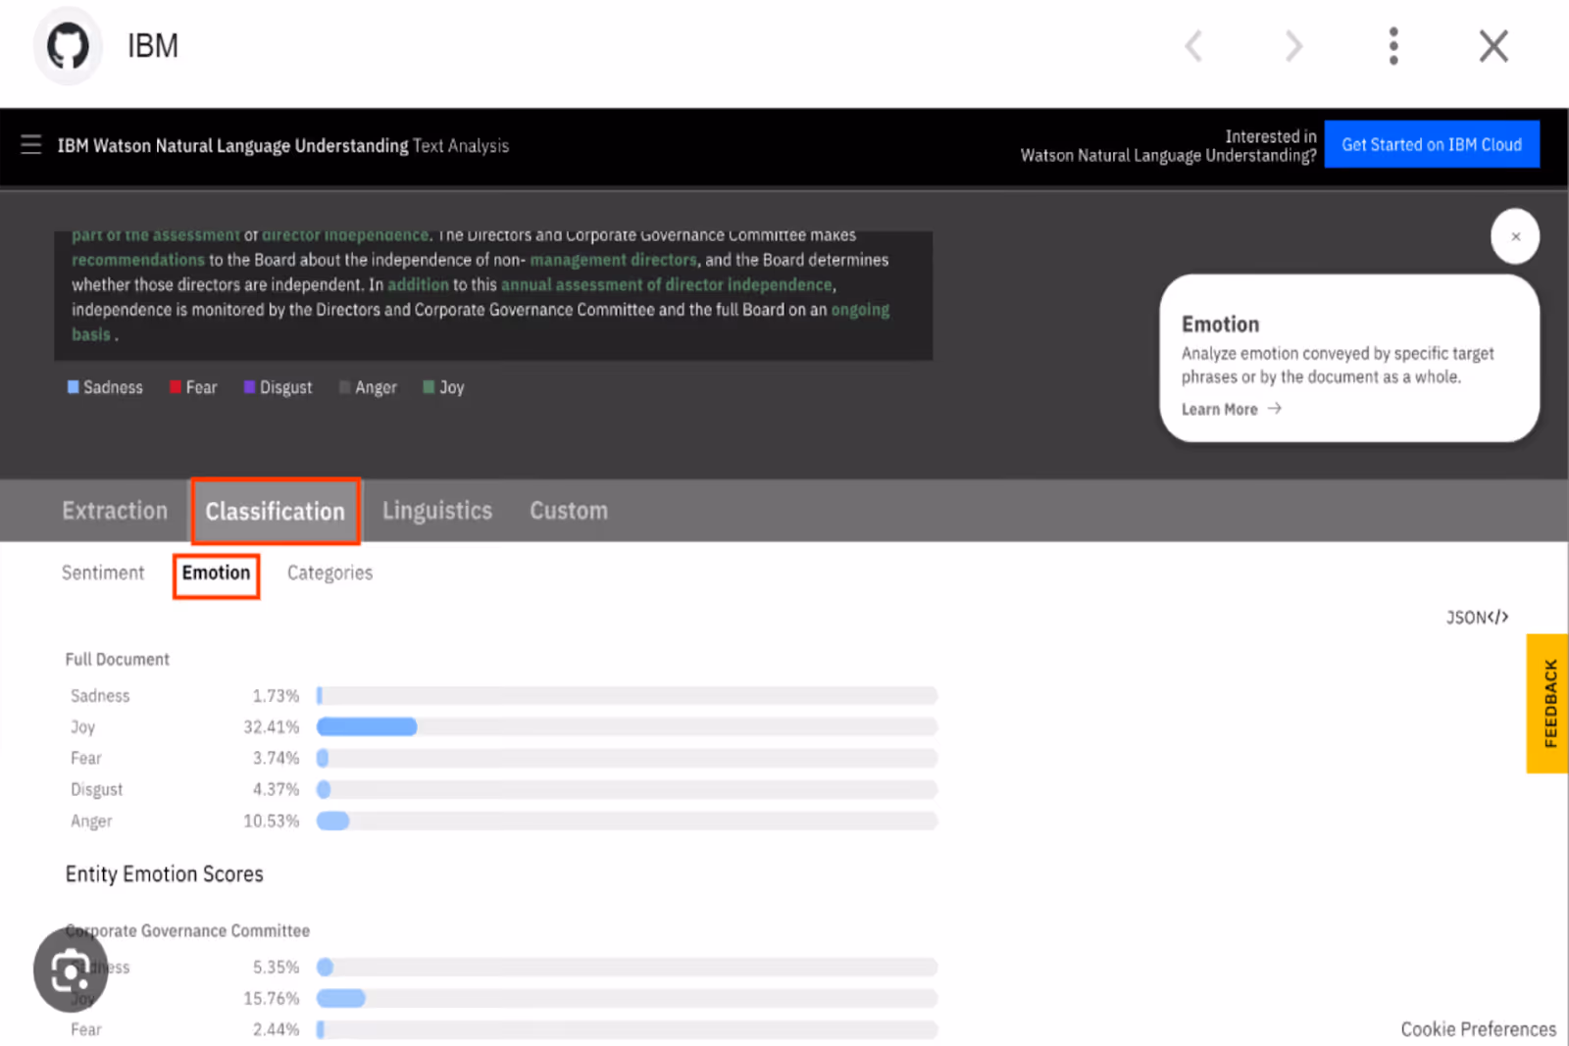
Task: Click 'Corporate Governance Committee' entity label
Action: coord(187,930)
